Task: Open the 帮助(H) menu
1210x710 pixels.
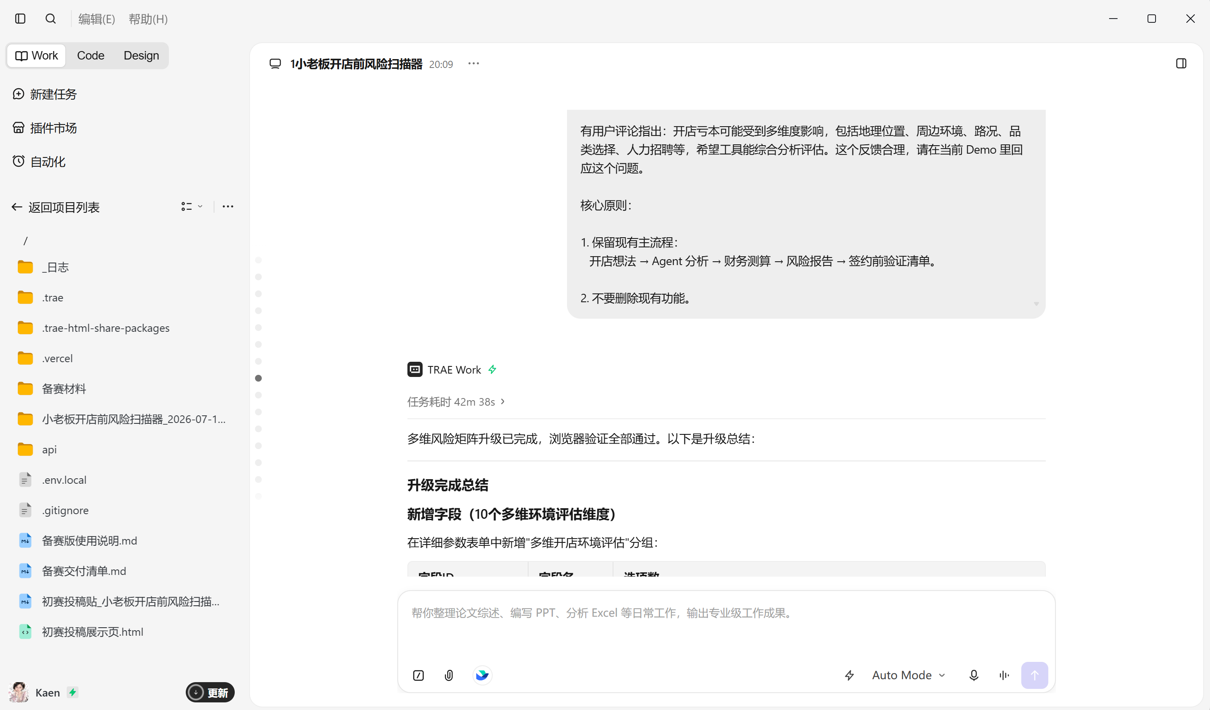Action: [x=148, y=19]
